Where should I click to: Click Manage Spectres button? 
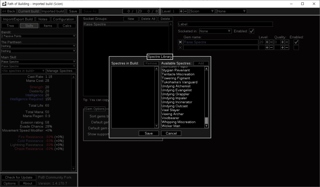pyautogui.click(x=61, y=71)
